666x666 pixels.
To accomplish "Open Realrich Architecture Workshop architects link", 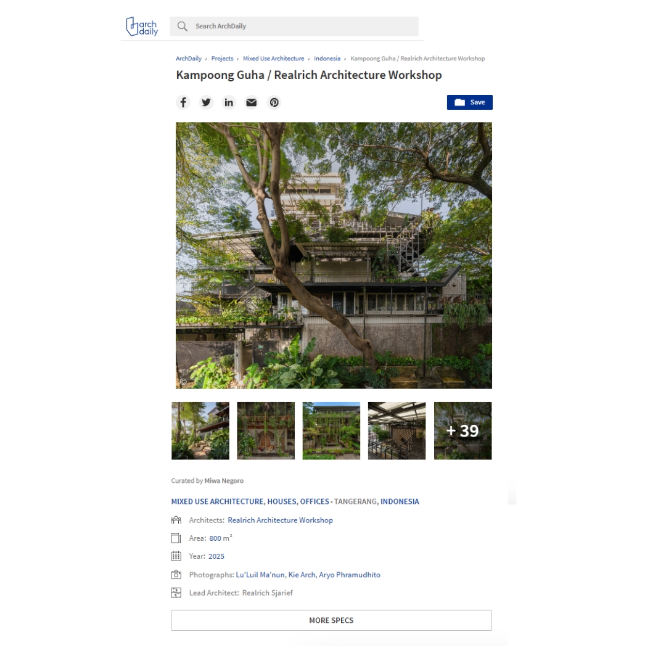I will tap(281, 520).
